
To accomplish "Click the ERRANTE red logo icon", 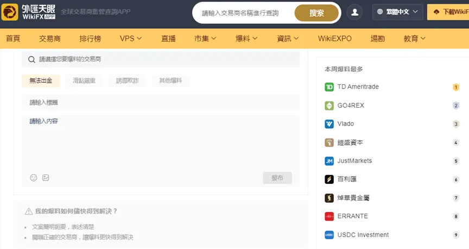I will (x=329, y=216).
